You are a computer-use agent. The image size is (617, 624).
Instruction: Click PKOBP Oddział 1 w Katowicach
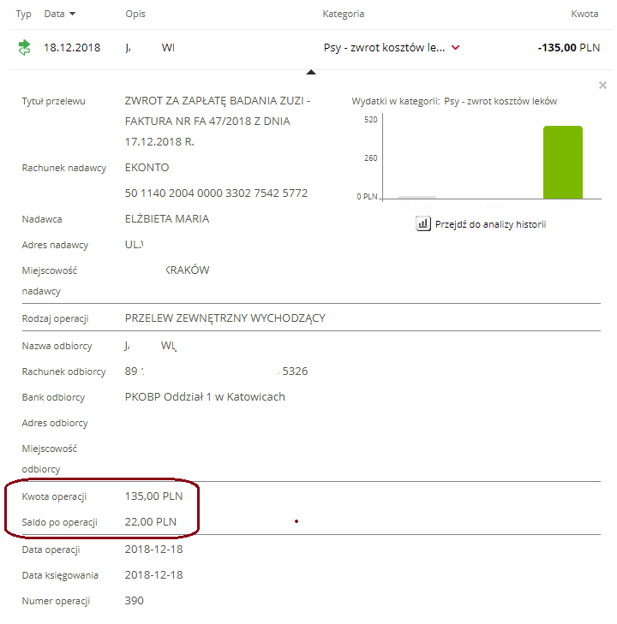tap(205, 397)
